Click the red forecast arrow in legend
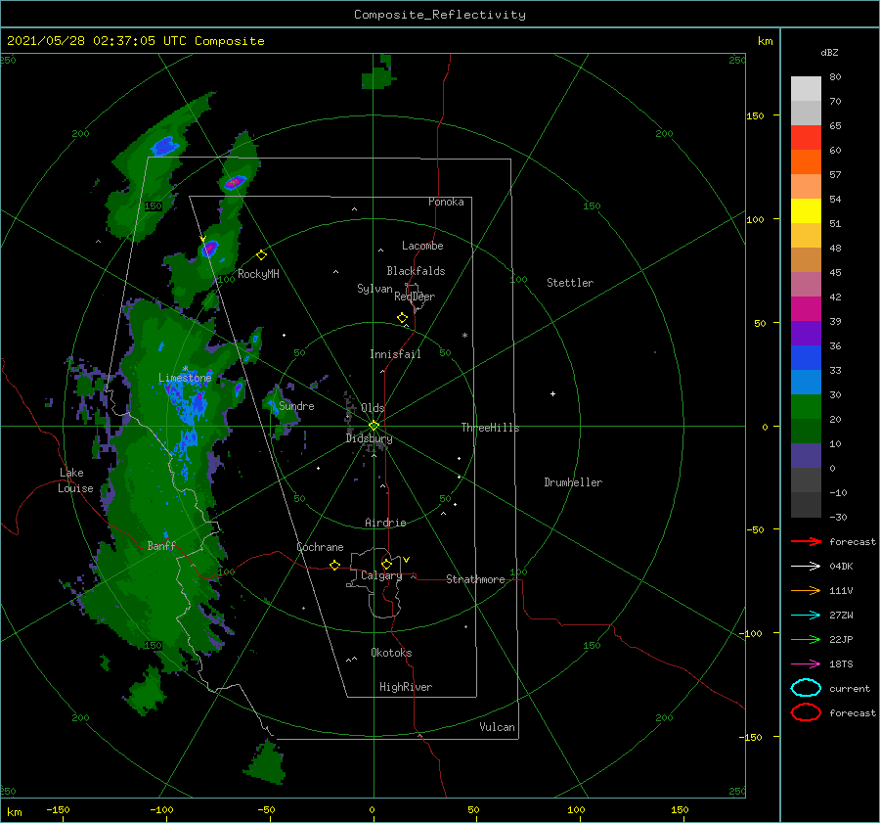The width and height of the screenshot is (880, 823). click(806, 541)
